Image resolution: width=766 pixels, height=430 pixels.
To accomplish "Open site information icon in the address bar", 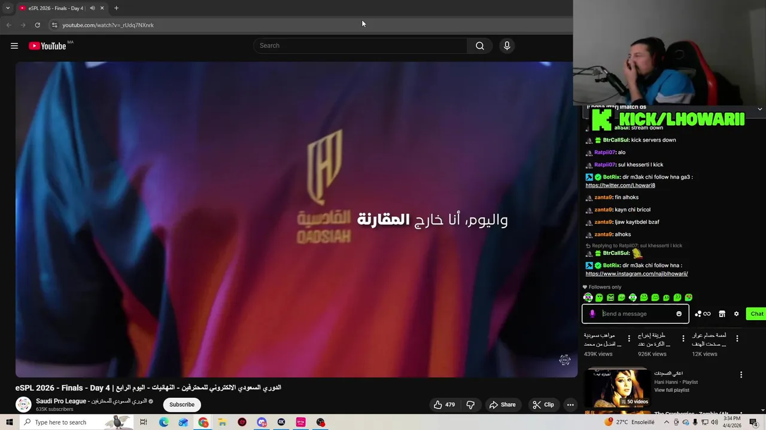I will pos(54,25).
